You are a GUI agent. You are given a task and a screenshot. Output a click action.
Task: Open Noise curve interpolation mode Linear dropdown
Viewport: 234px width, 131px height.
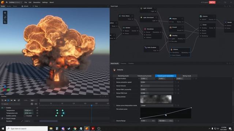[x=157, y=106]
